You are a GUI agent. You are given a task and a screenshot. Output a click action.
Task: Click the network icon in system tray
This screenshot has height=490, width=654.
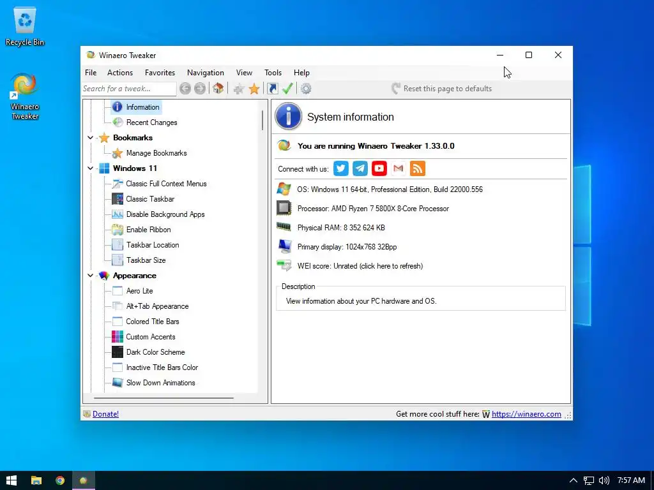tap(588, 480)
